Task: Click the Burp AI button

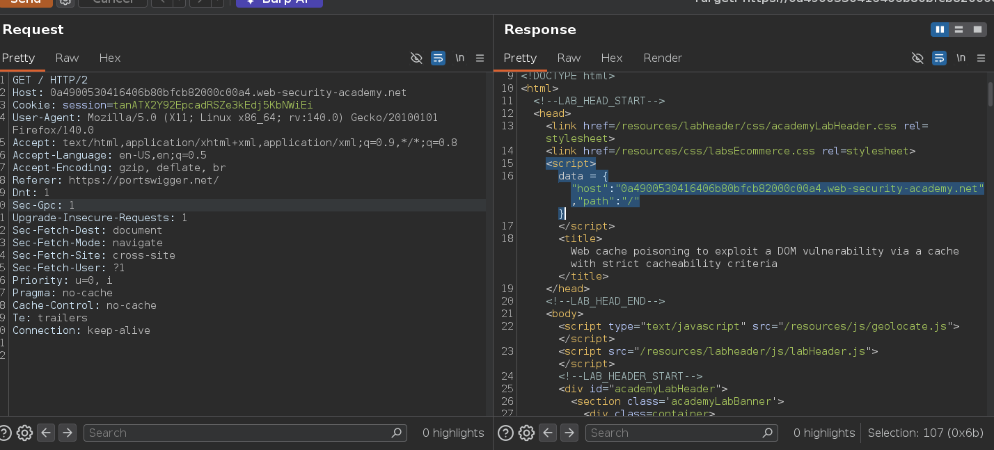Action: (279, 2)
